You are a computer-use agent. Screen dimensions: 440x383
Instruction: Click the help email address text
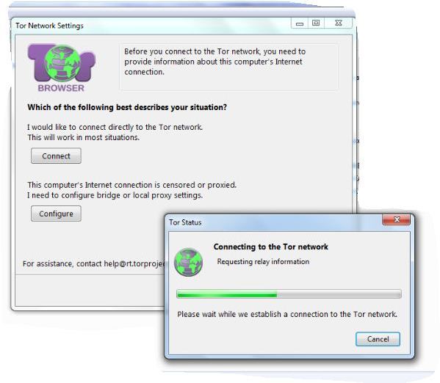pyautogui.click(x=134, y=264)
